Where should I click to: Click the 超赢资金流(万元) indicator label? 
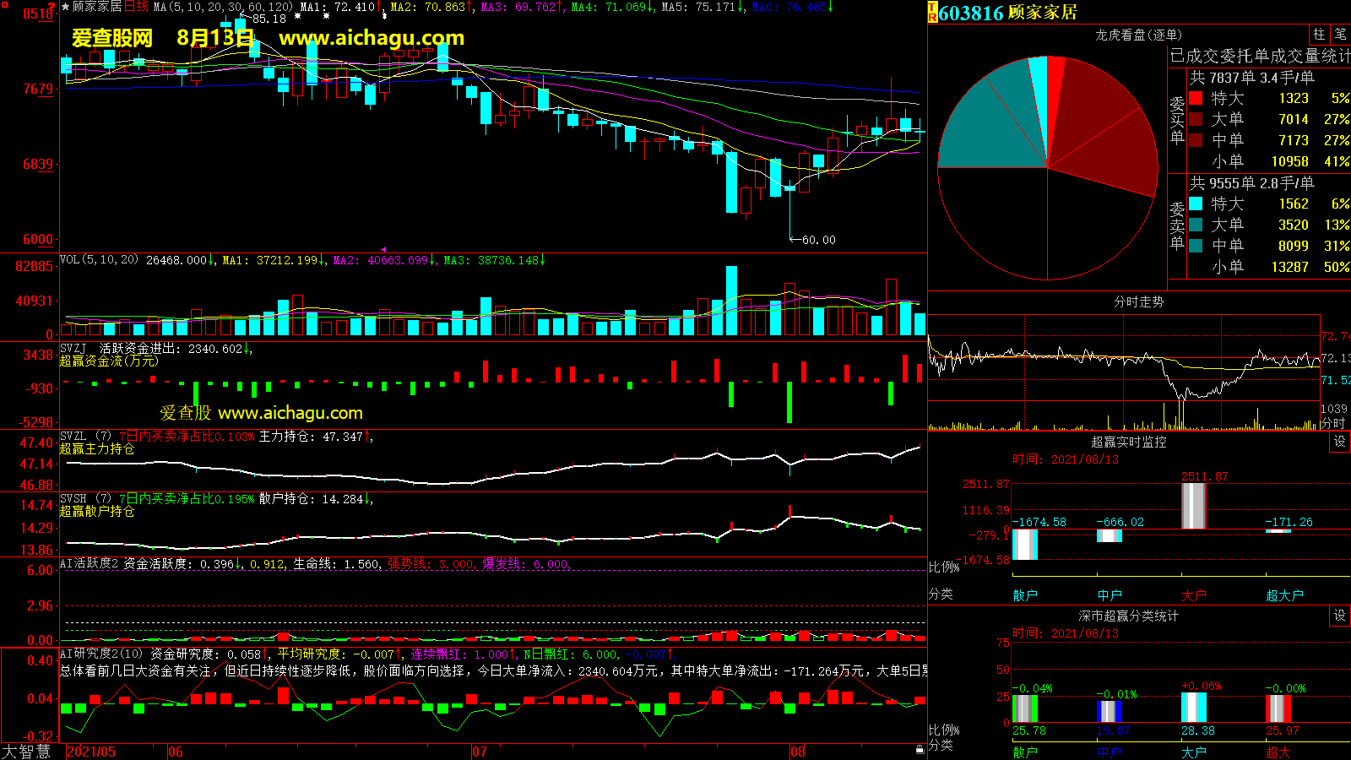pyautogui.click(x=109, y=361)
